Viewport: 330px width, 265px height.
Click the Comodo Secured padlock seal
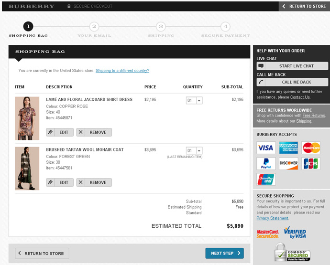coord(292,252)
